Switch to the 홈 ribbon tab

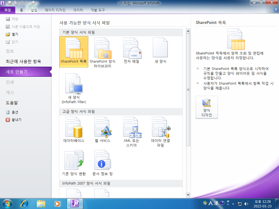(22, 10)
